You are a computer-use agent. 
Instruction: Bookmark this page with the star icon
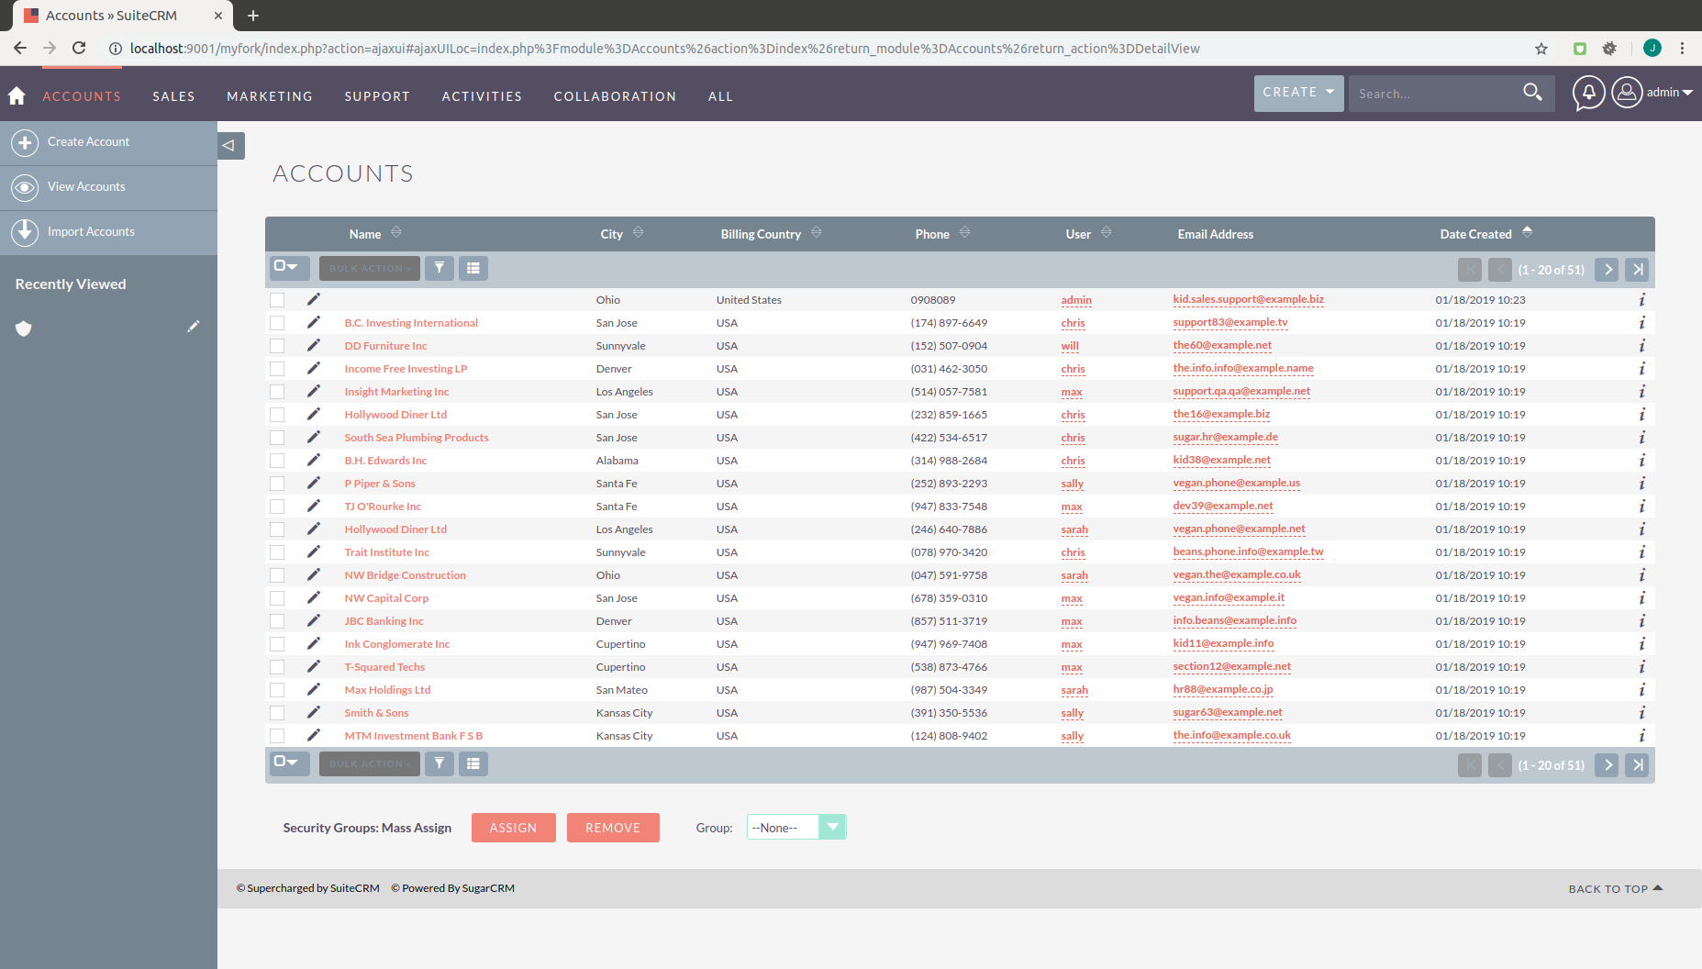click(1541, 49)
